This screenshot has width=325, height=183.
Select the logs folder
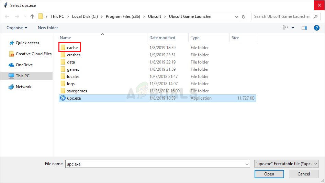pyautogui.click(x=71, y=84)
